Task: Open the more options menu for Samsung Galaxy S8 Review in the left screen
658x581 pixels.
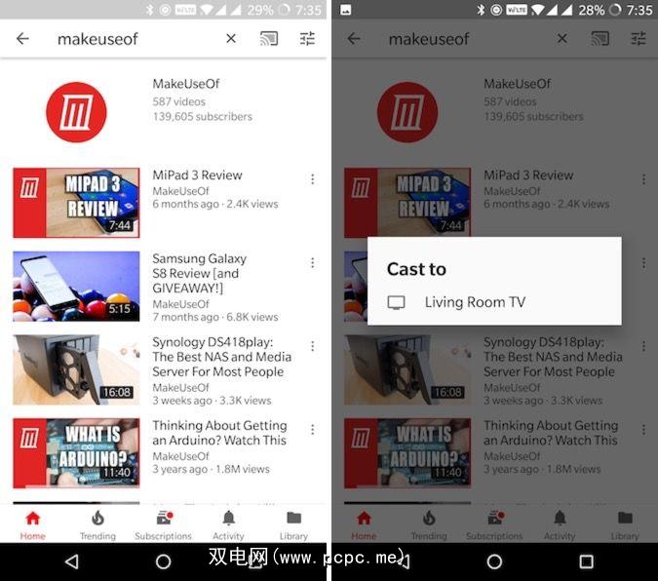Action: (x=313, y=263)
